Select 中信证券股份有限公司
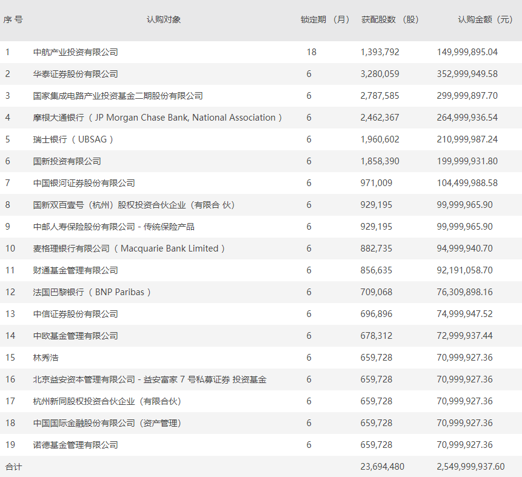The image size is (522, 477). point(76,314)
